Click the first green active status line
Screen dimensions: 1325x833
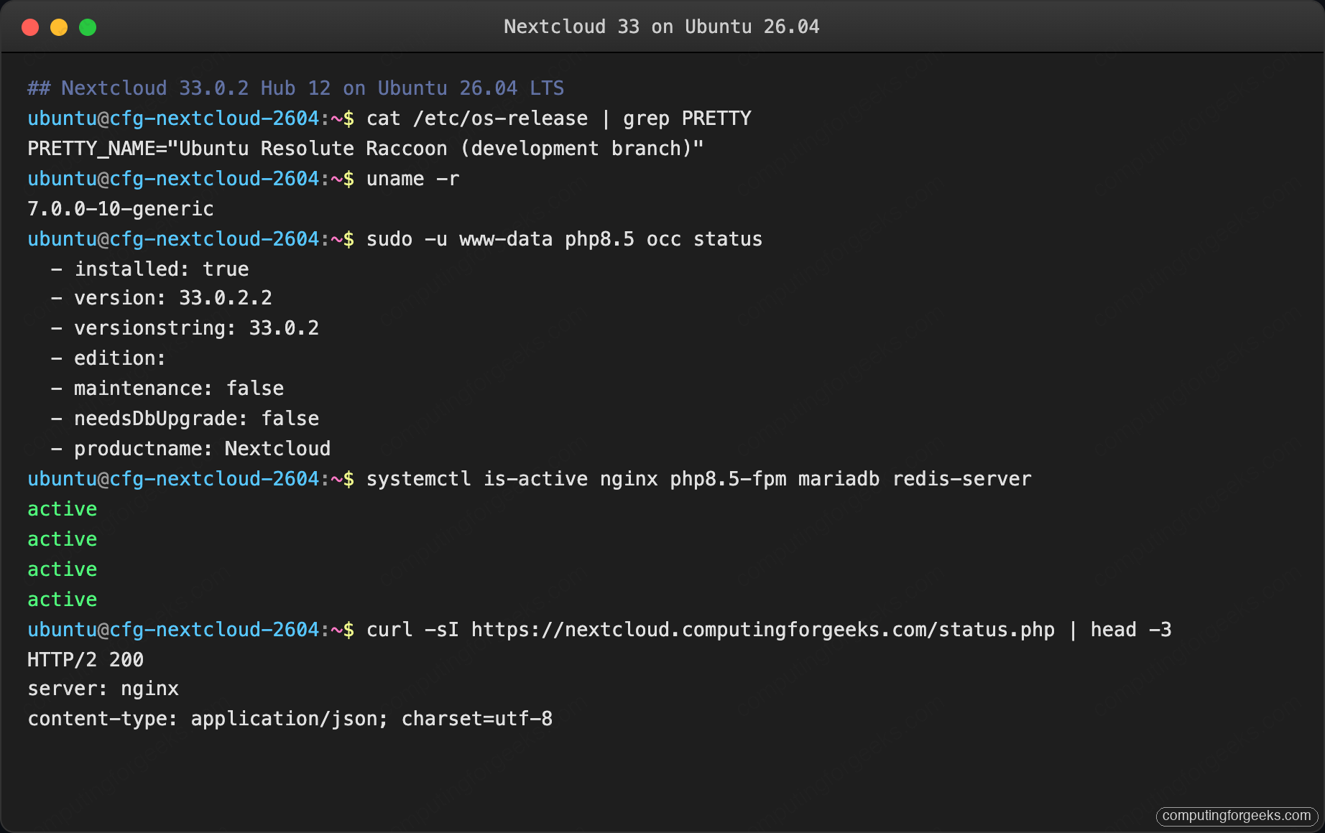coord(62,509)
